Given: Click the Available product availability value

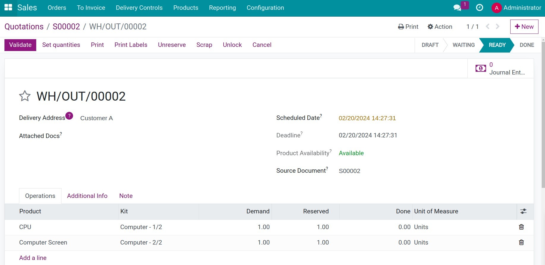Looking at the screenshot, I should click(351, 153).
